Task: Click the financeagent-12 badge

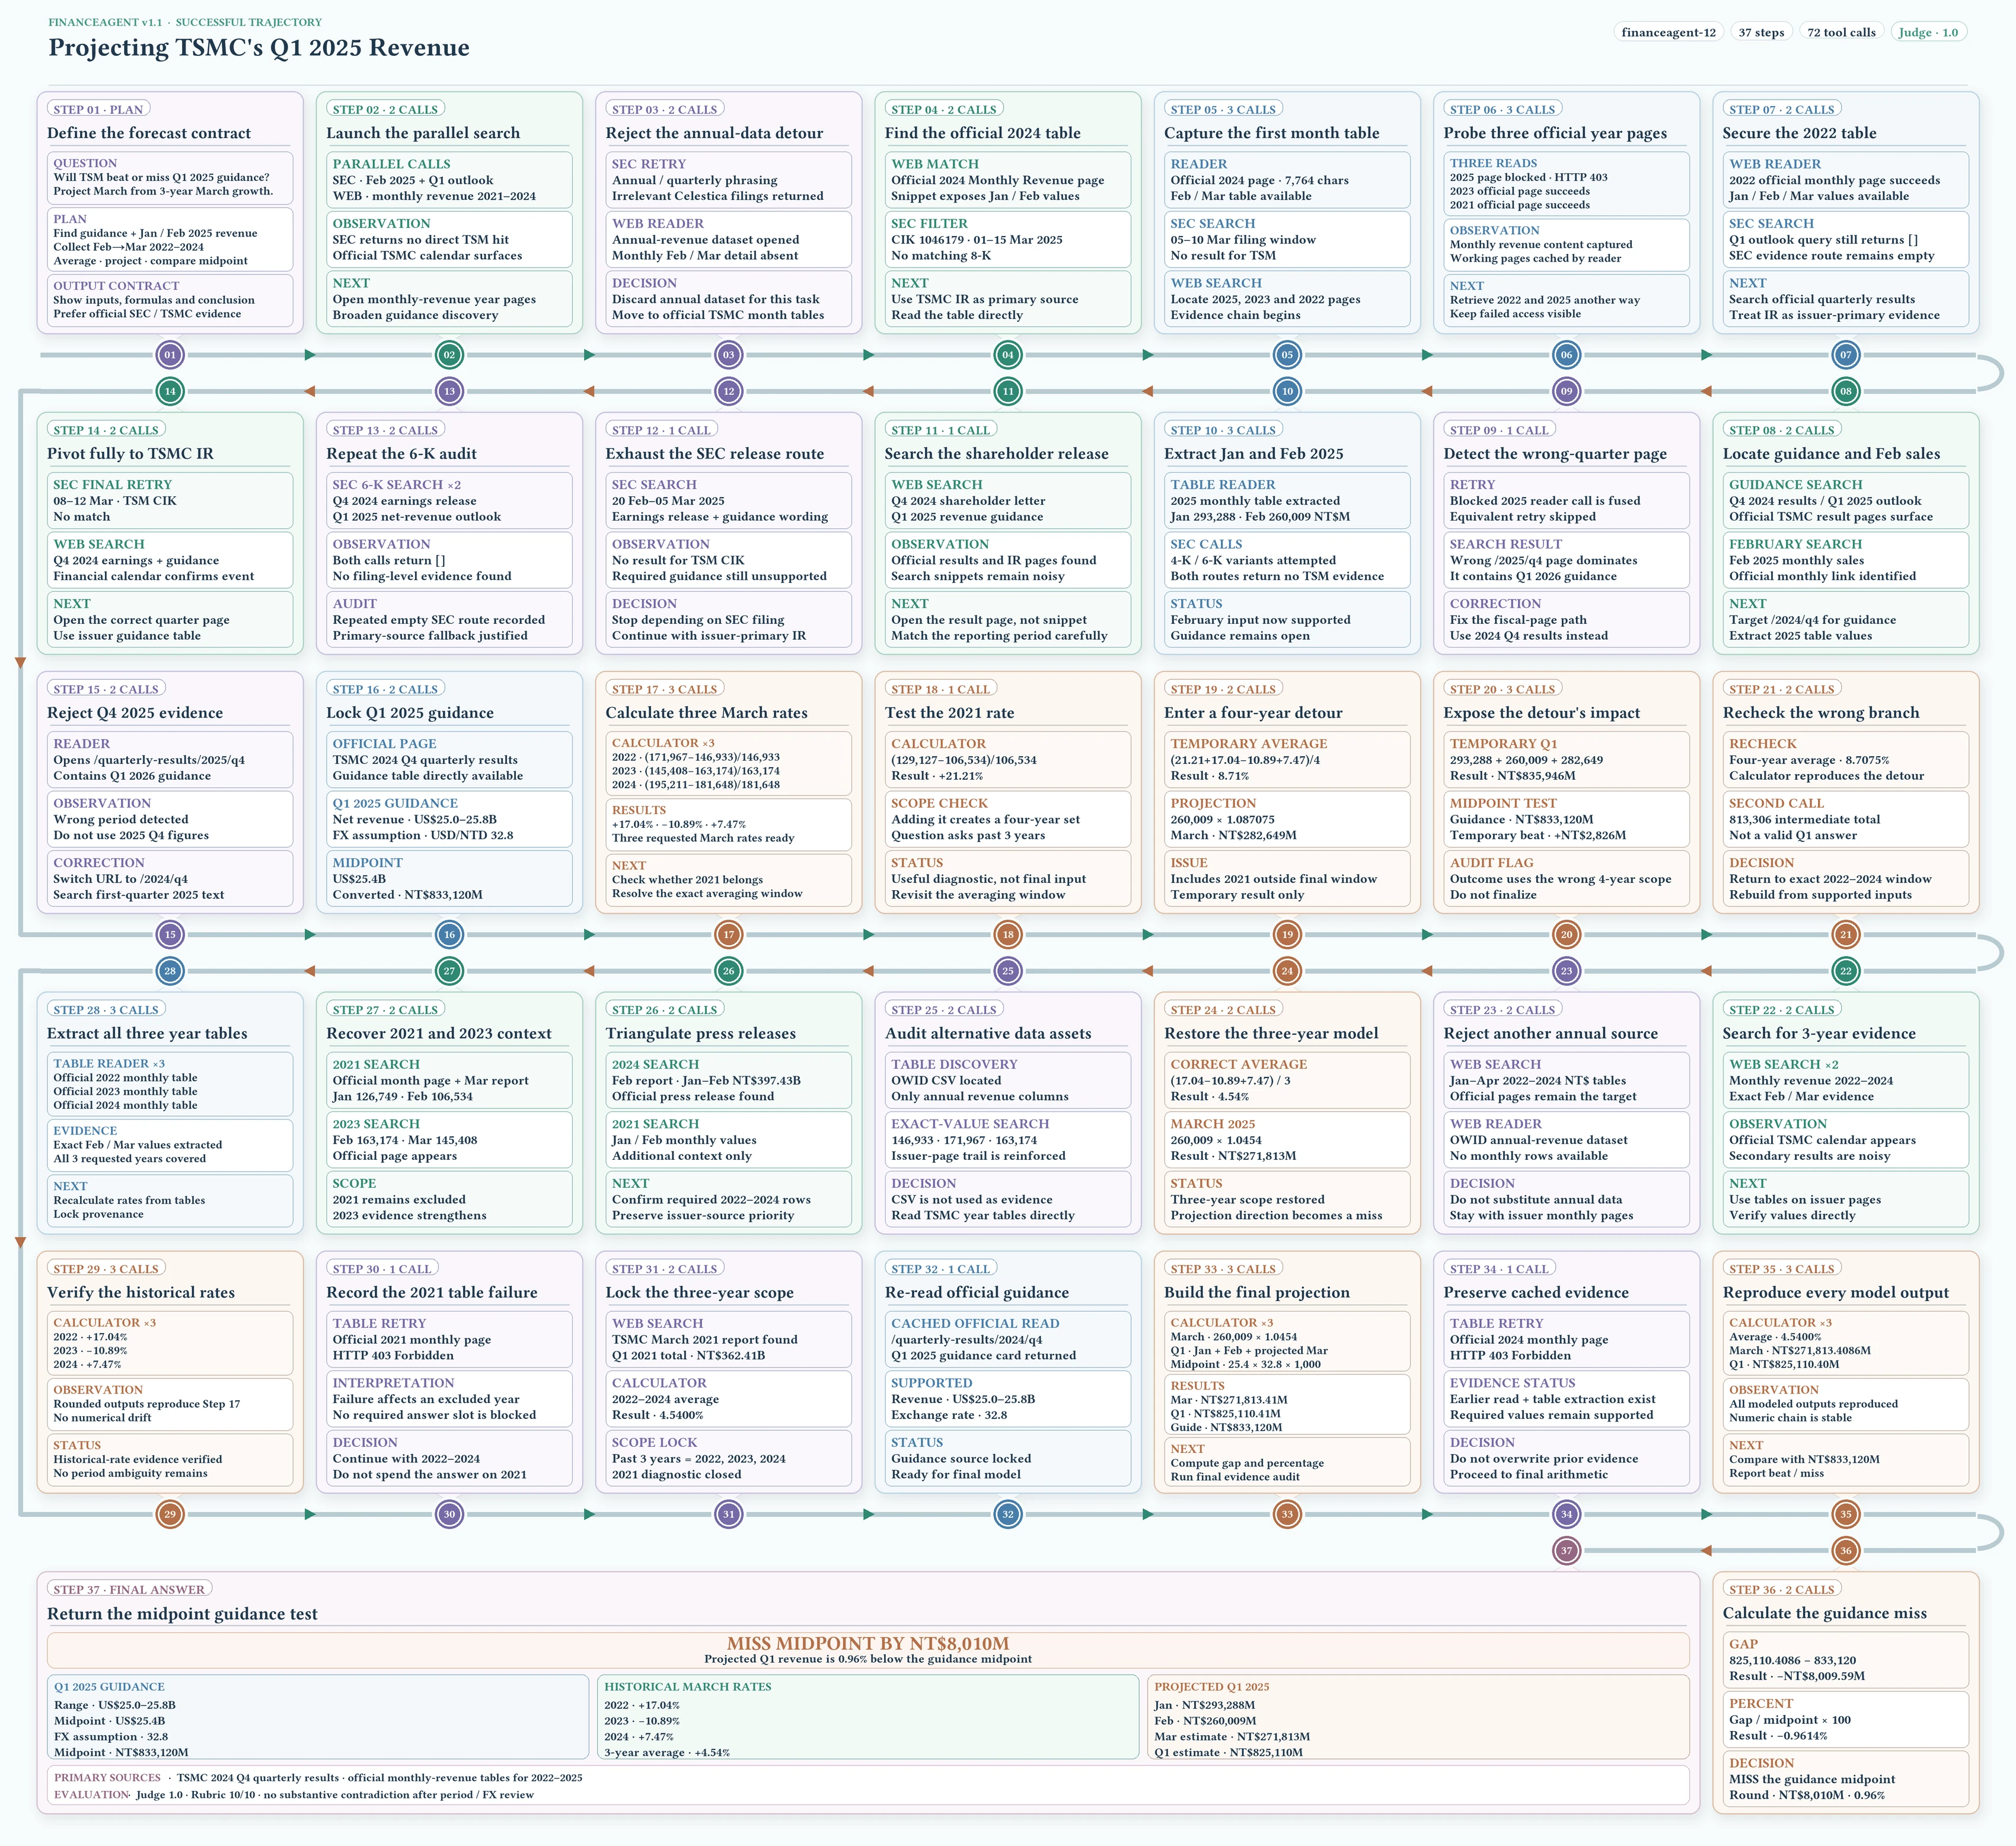Action: point(1669,32)
